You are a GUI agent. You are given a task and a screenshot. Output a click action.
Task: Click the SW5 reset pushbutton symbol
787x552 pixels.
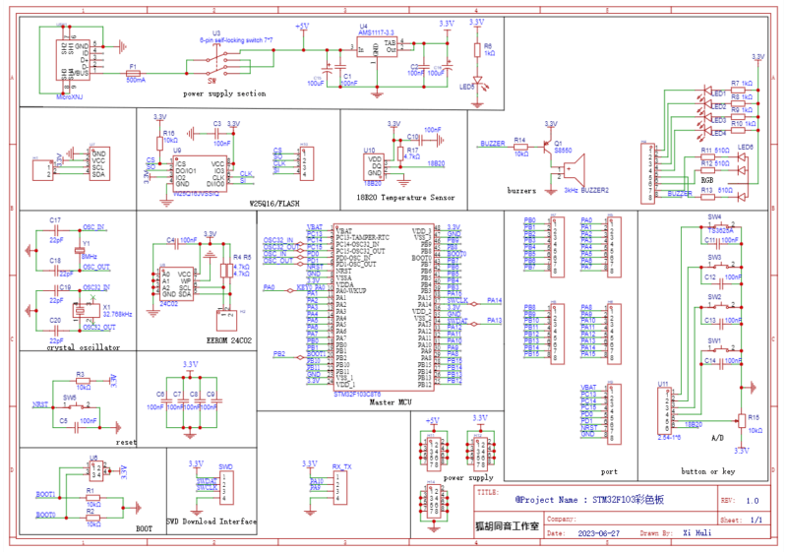coord(77,406)
